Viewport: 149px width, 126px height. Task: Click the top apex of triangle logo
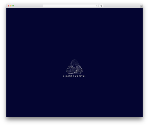pos(74,60)
